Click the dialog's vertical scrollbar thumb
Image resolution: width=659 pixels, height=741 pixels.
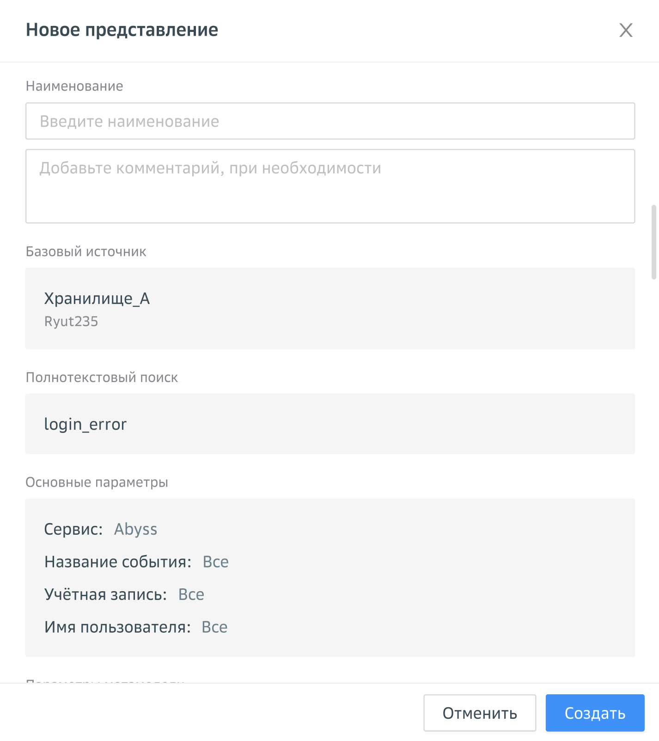coord(653,242)
